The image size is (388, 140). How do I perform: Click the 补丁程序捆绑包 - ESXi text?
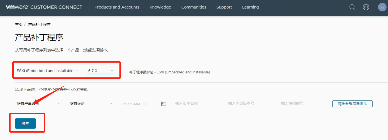(170, 72)
